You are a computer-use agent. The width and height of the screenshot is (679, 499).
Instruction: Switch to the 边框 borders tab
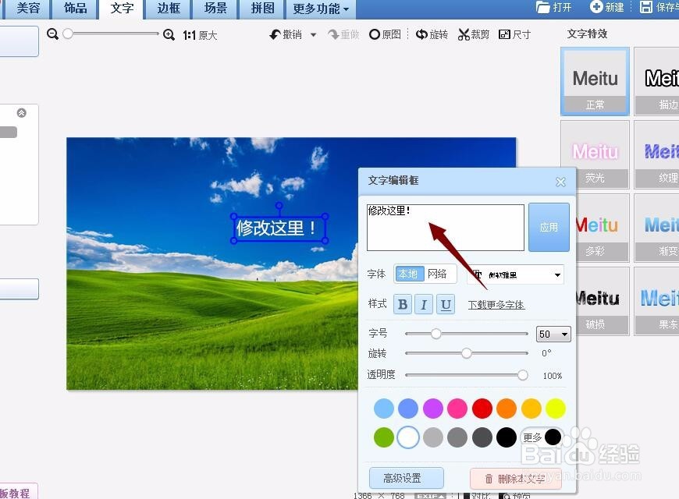pos(168,9)
